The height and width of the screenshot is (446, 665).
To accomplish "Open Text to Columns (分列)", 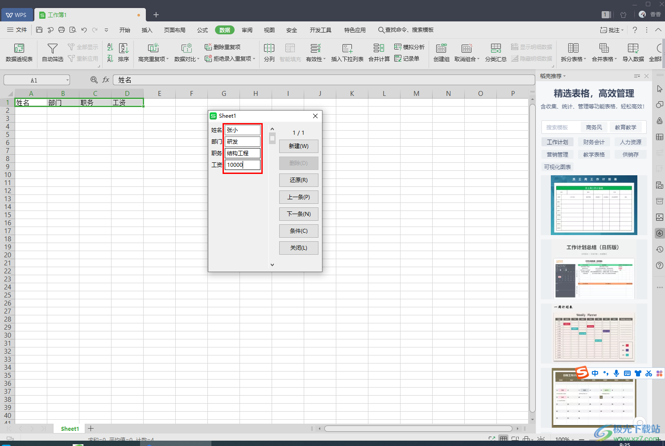I will (x=269, y=53).
